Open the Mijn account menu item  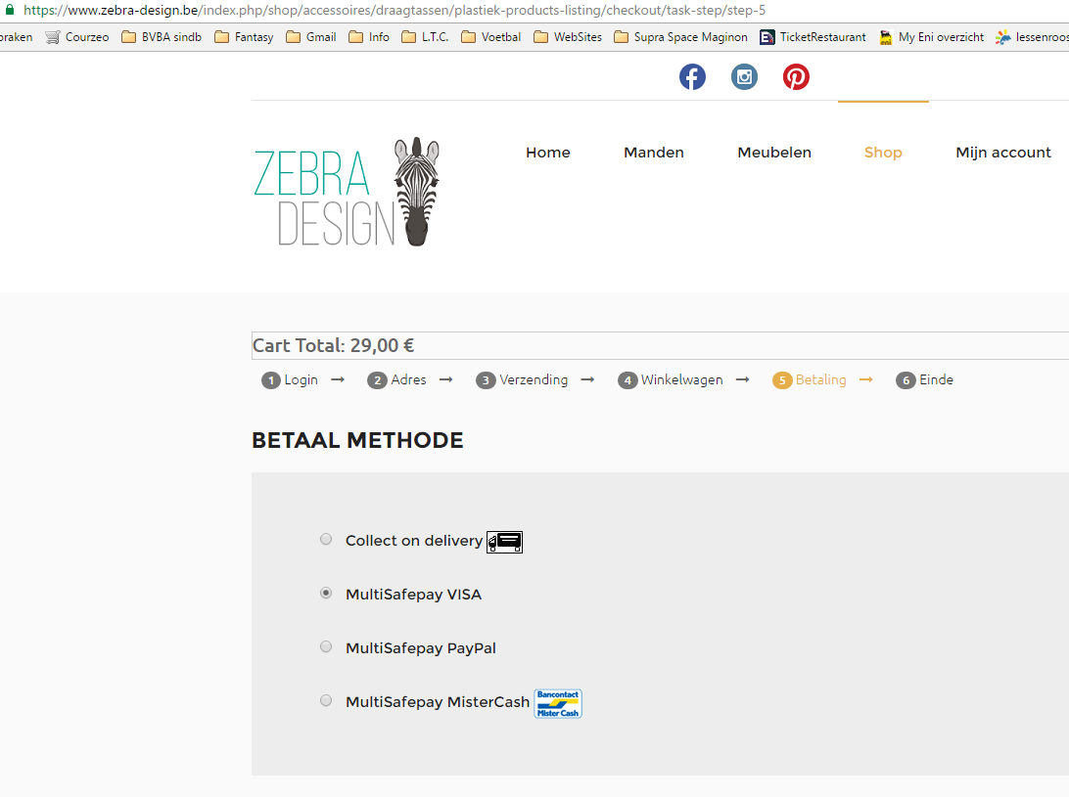1002,153
